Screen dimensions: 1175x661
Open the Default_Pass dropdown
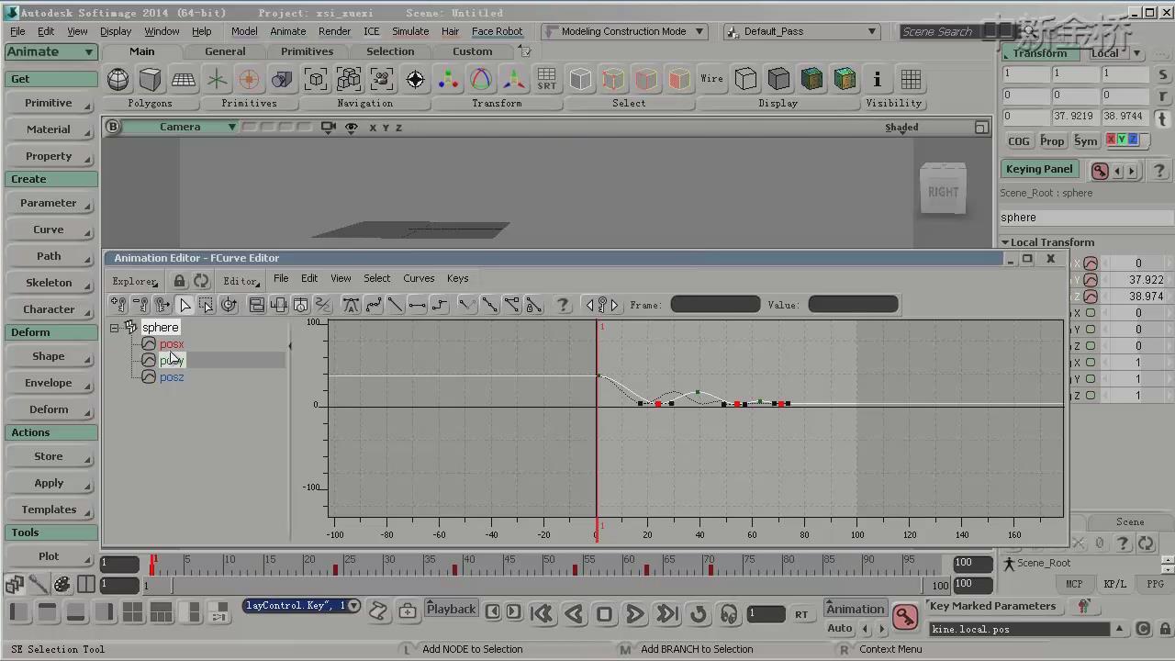[802, 31]
